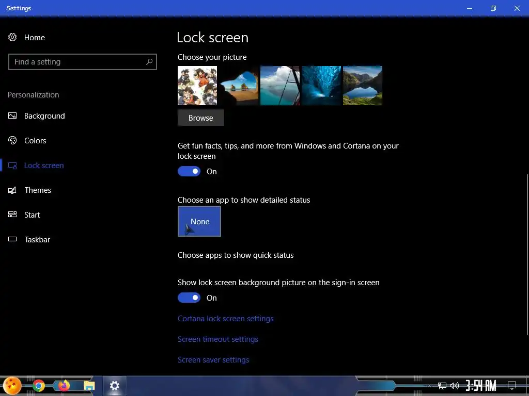Select the beach cave picture thumbnail
The height and width of the screenshot is (396, 529).
point(239,86)
